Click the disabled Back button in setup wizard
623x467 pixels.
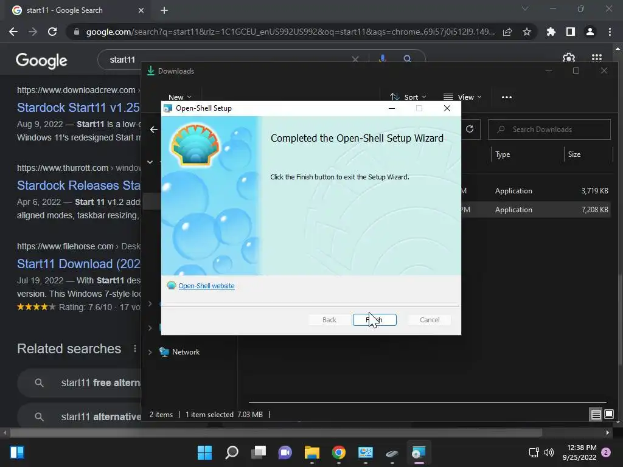pos(329,320)
